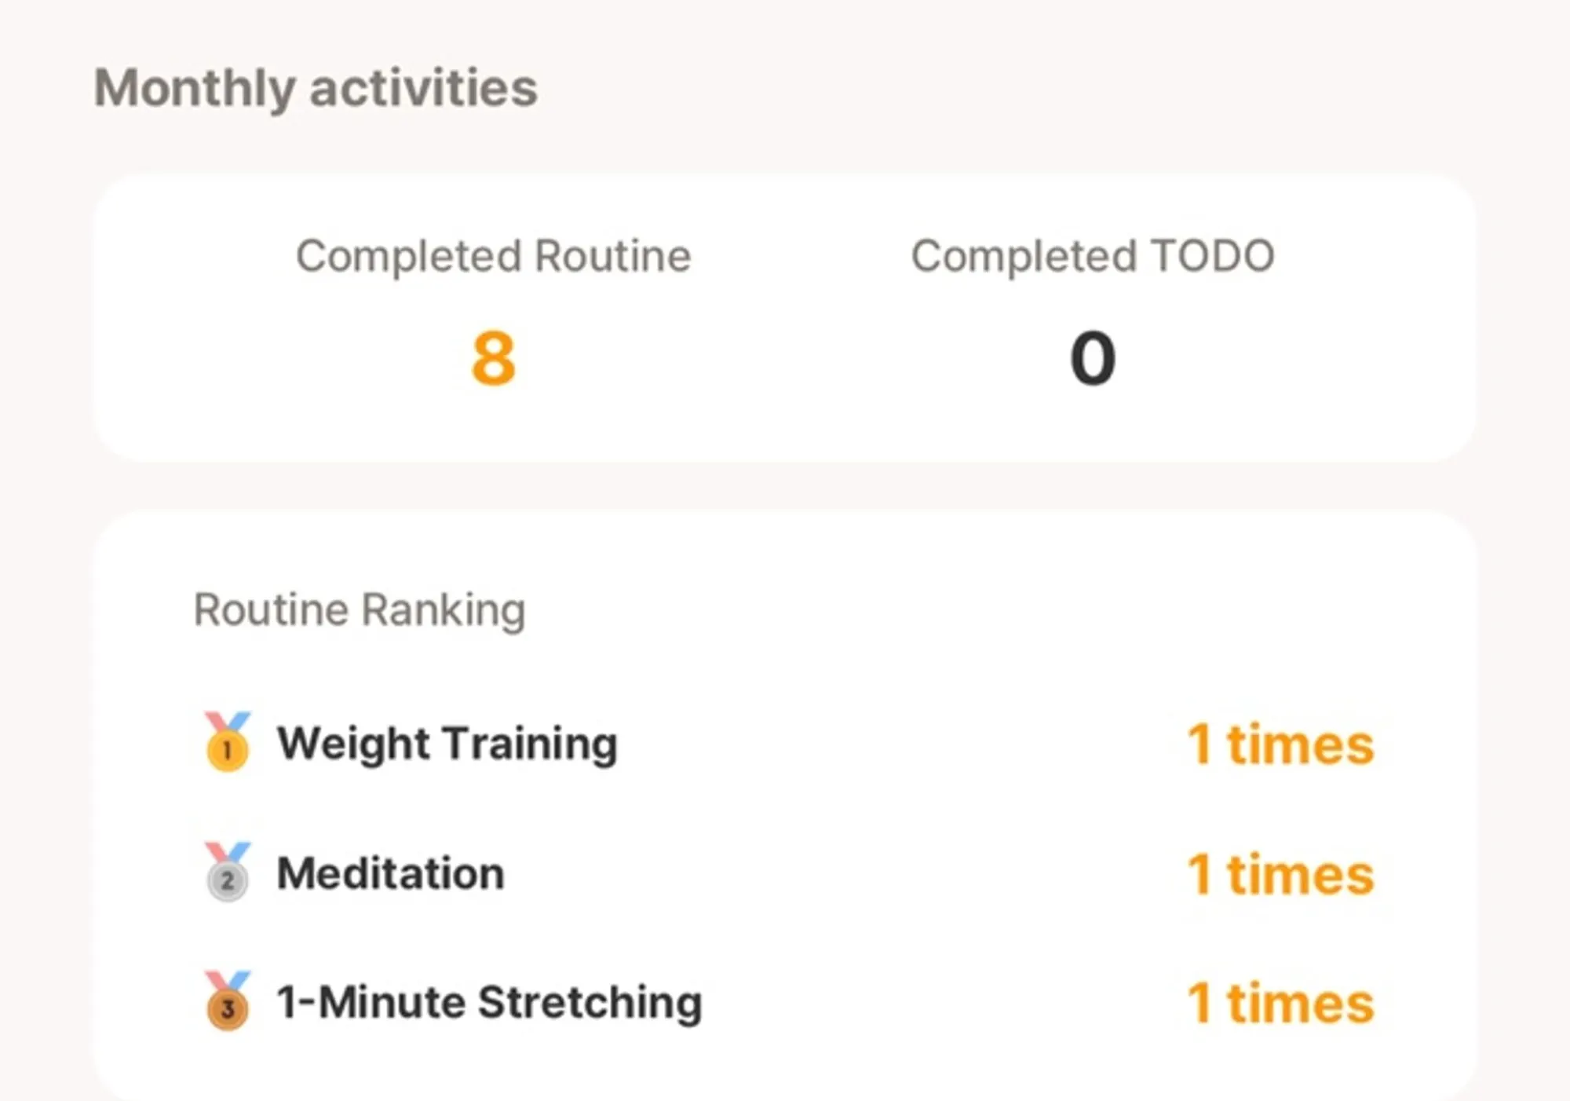This screenshot has height=1101, width=1570.
Task: Click the bronze third-place medal icon
Action: 227,1001
